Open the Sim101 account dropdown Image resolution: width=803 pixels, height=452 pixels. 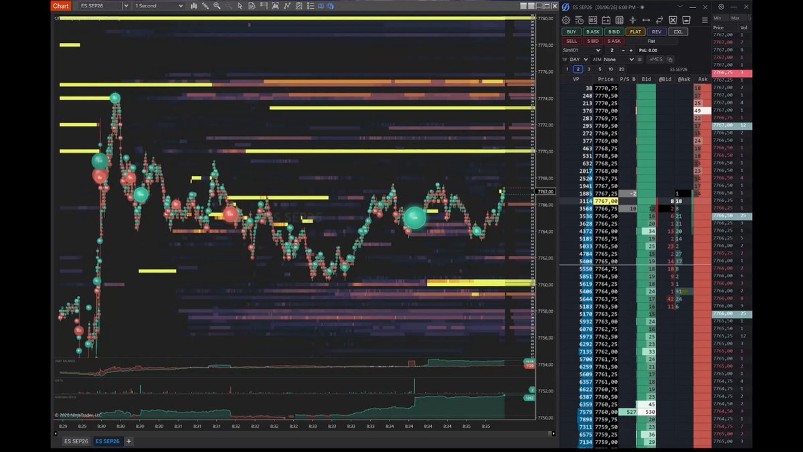point(581,50)
